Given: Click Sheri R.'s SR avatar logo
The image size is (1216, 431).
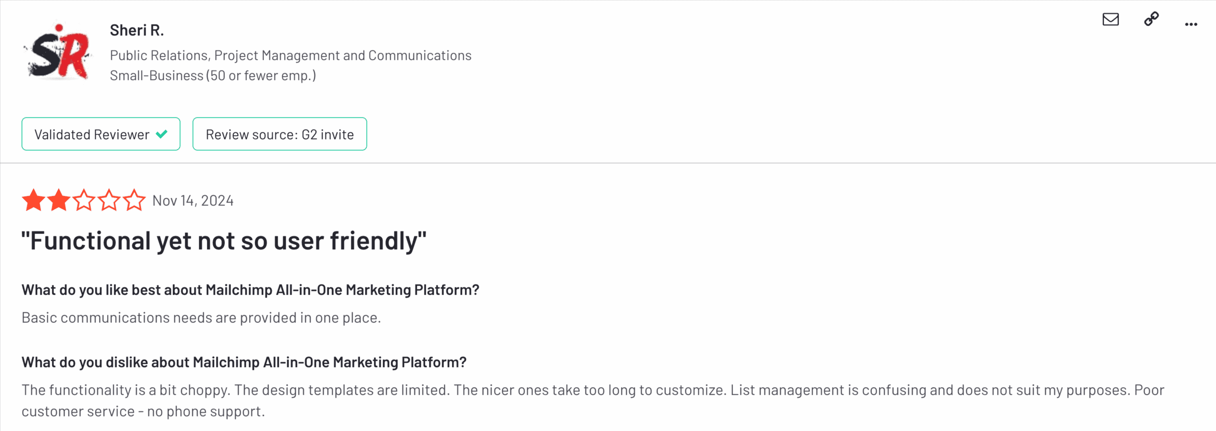Looking at the screenshot, I should 58,52.
